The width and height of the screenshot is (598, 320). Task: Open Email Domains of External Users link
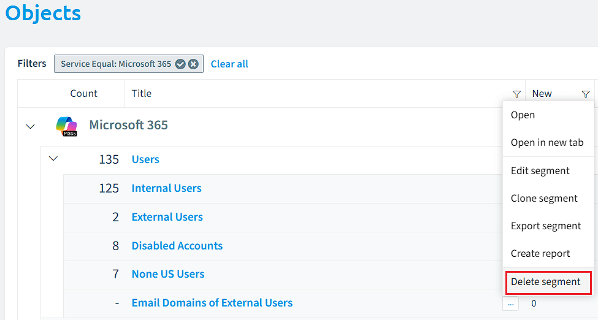pyautogui.click(x=212, y=303)
